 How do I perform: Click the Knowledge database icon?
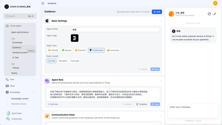7,92
